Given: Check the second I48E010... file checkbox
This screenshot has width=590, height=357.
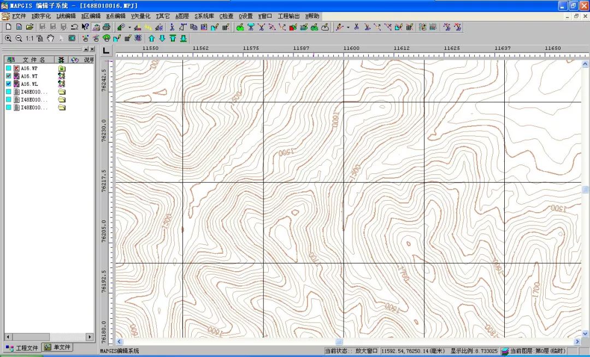Looking at the screenshot, I should (x=8, y=100).
